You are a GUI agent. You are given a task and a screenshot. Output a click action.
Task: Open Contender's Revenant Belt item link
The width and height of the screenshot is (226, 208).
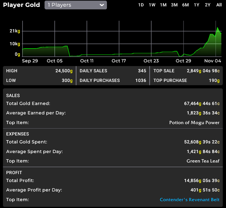click(190, 199)
